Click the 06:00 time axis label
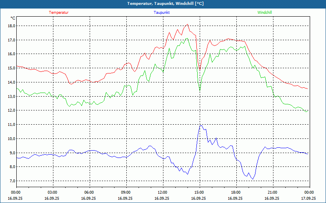Viewport: 326px width, 203px height. click(x=89, y=192)
